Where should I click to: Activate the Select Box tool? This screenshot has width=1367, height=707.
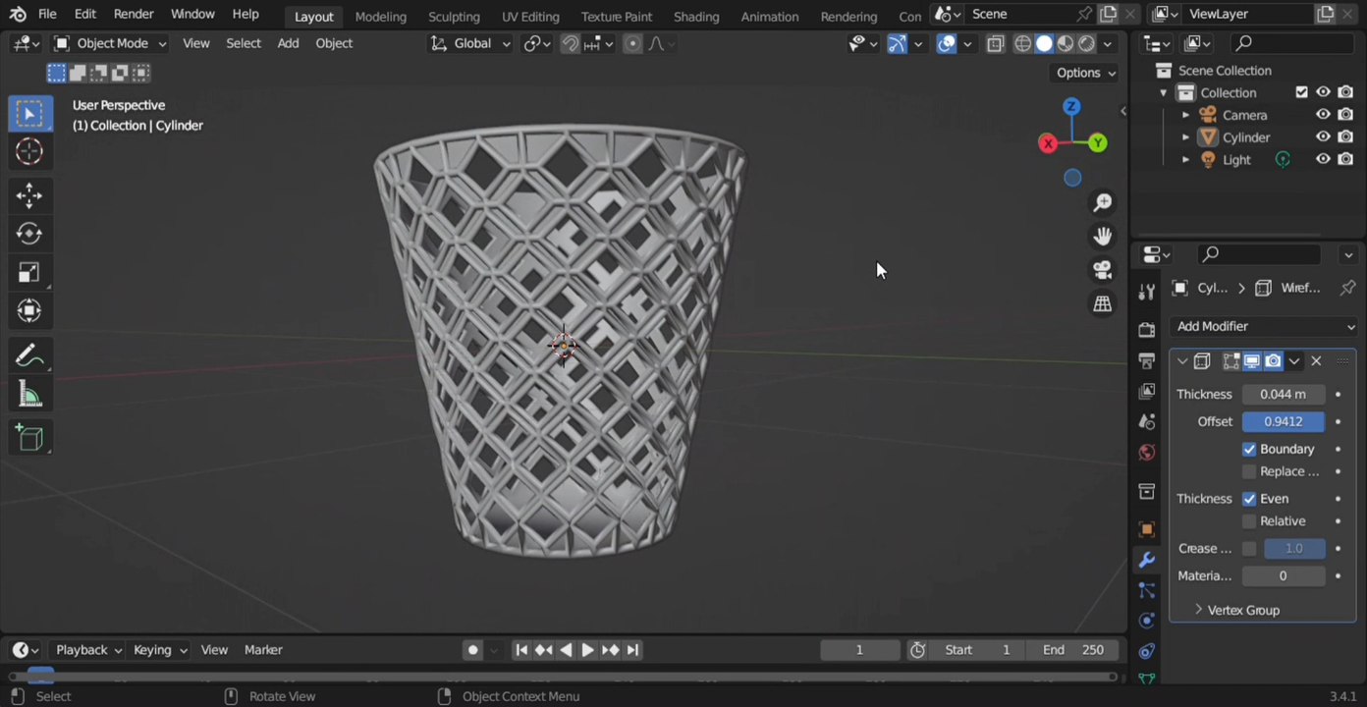click(29, 114)
